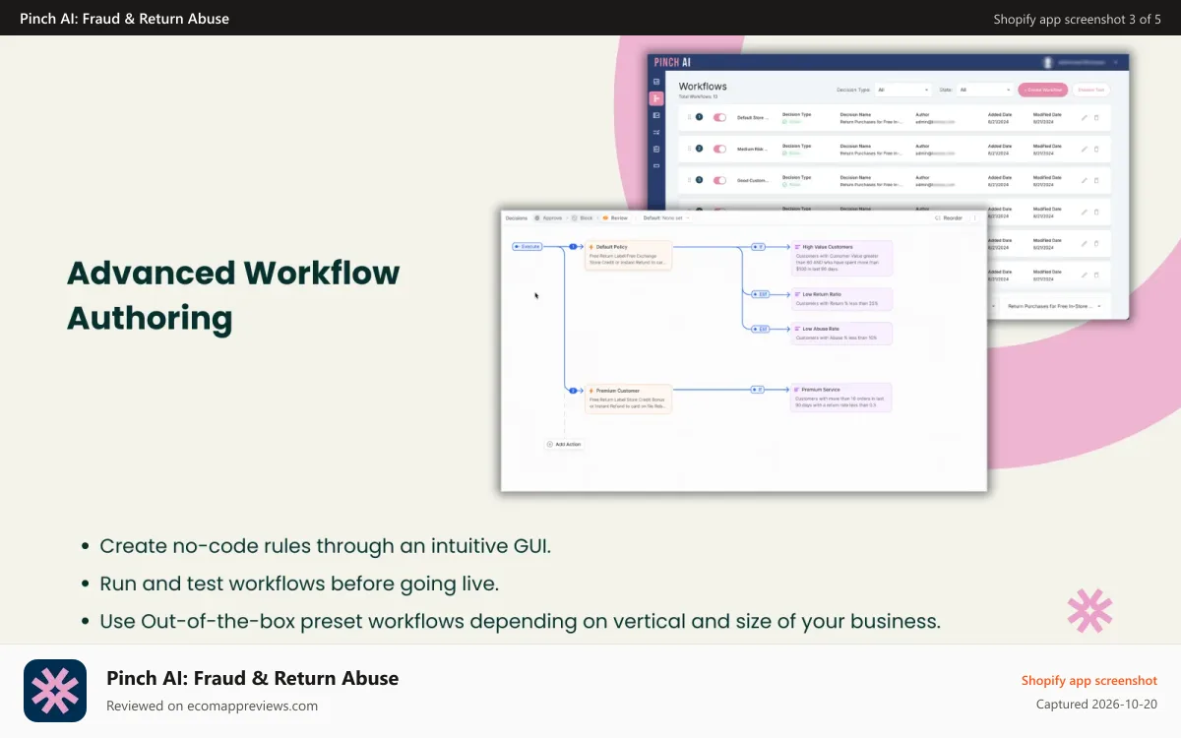1181x738 pixels.
Task: Click the Execute start node
Action: 528,246
